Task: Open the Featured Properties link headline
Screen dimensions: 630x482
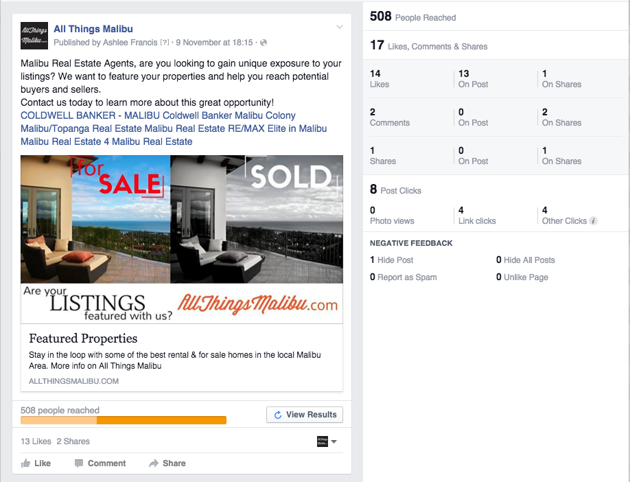Action: (83, 338)
